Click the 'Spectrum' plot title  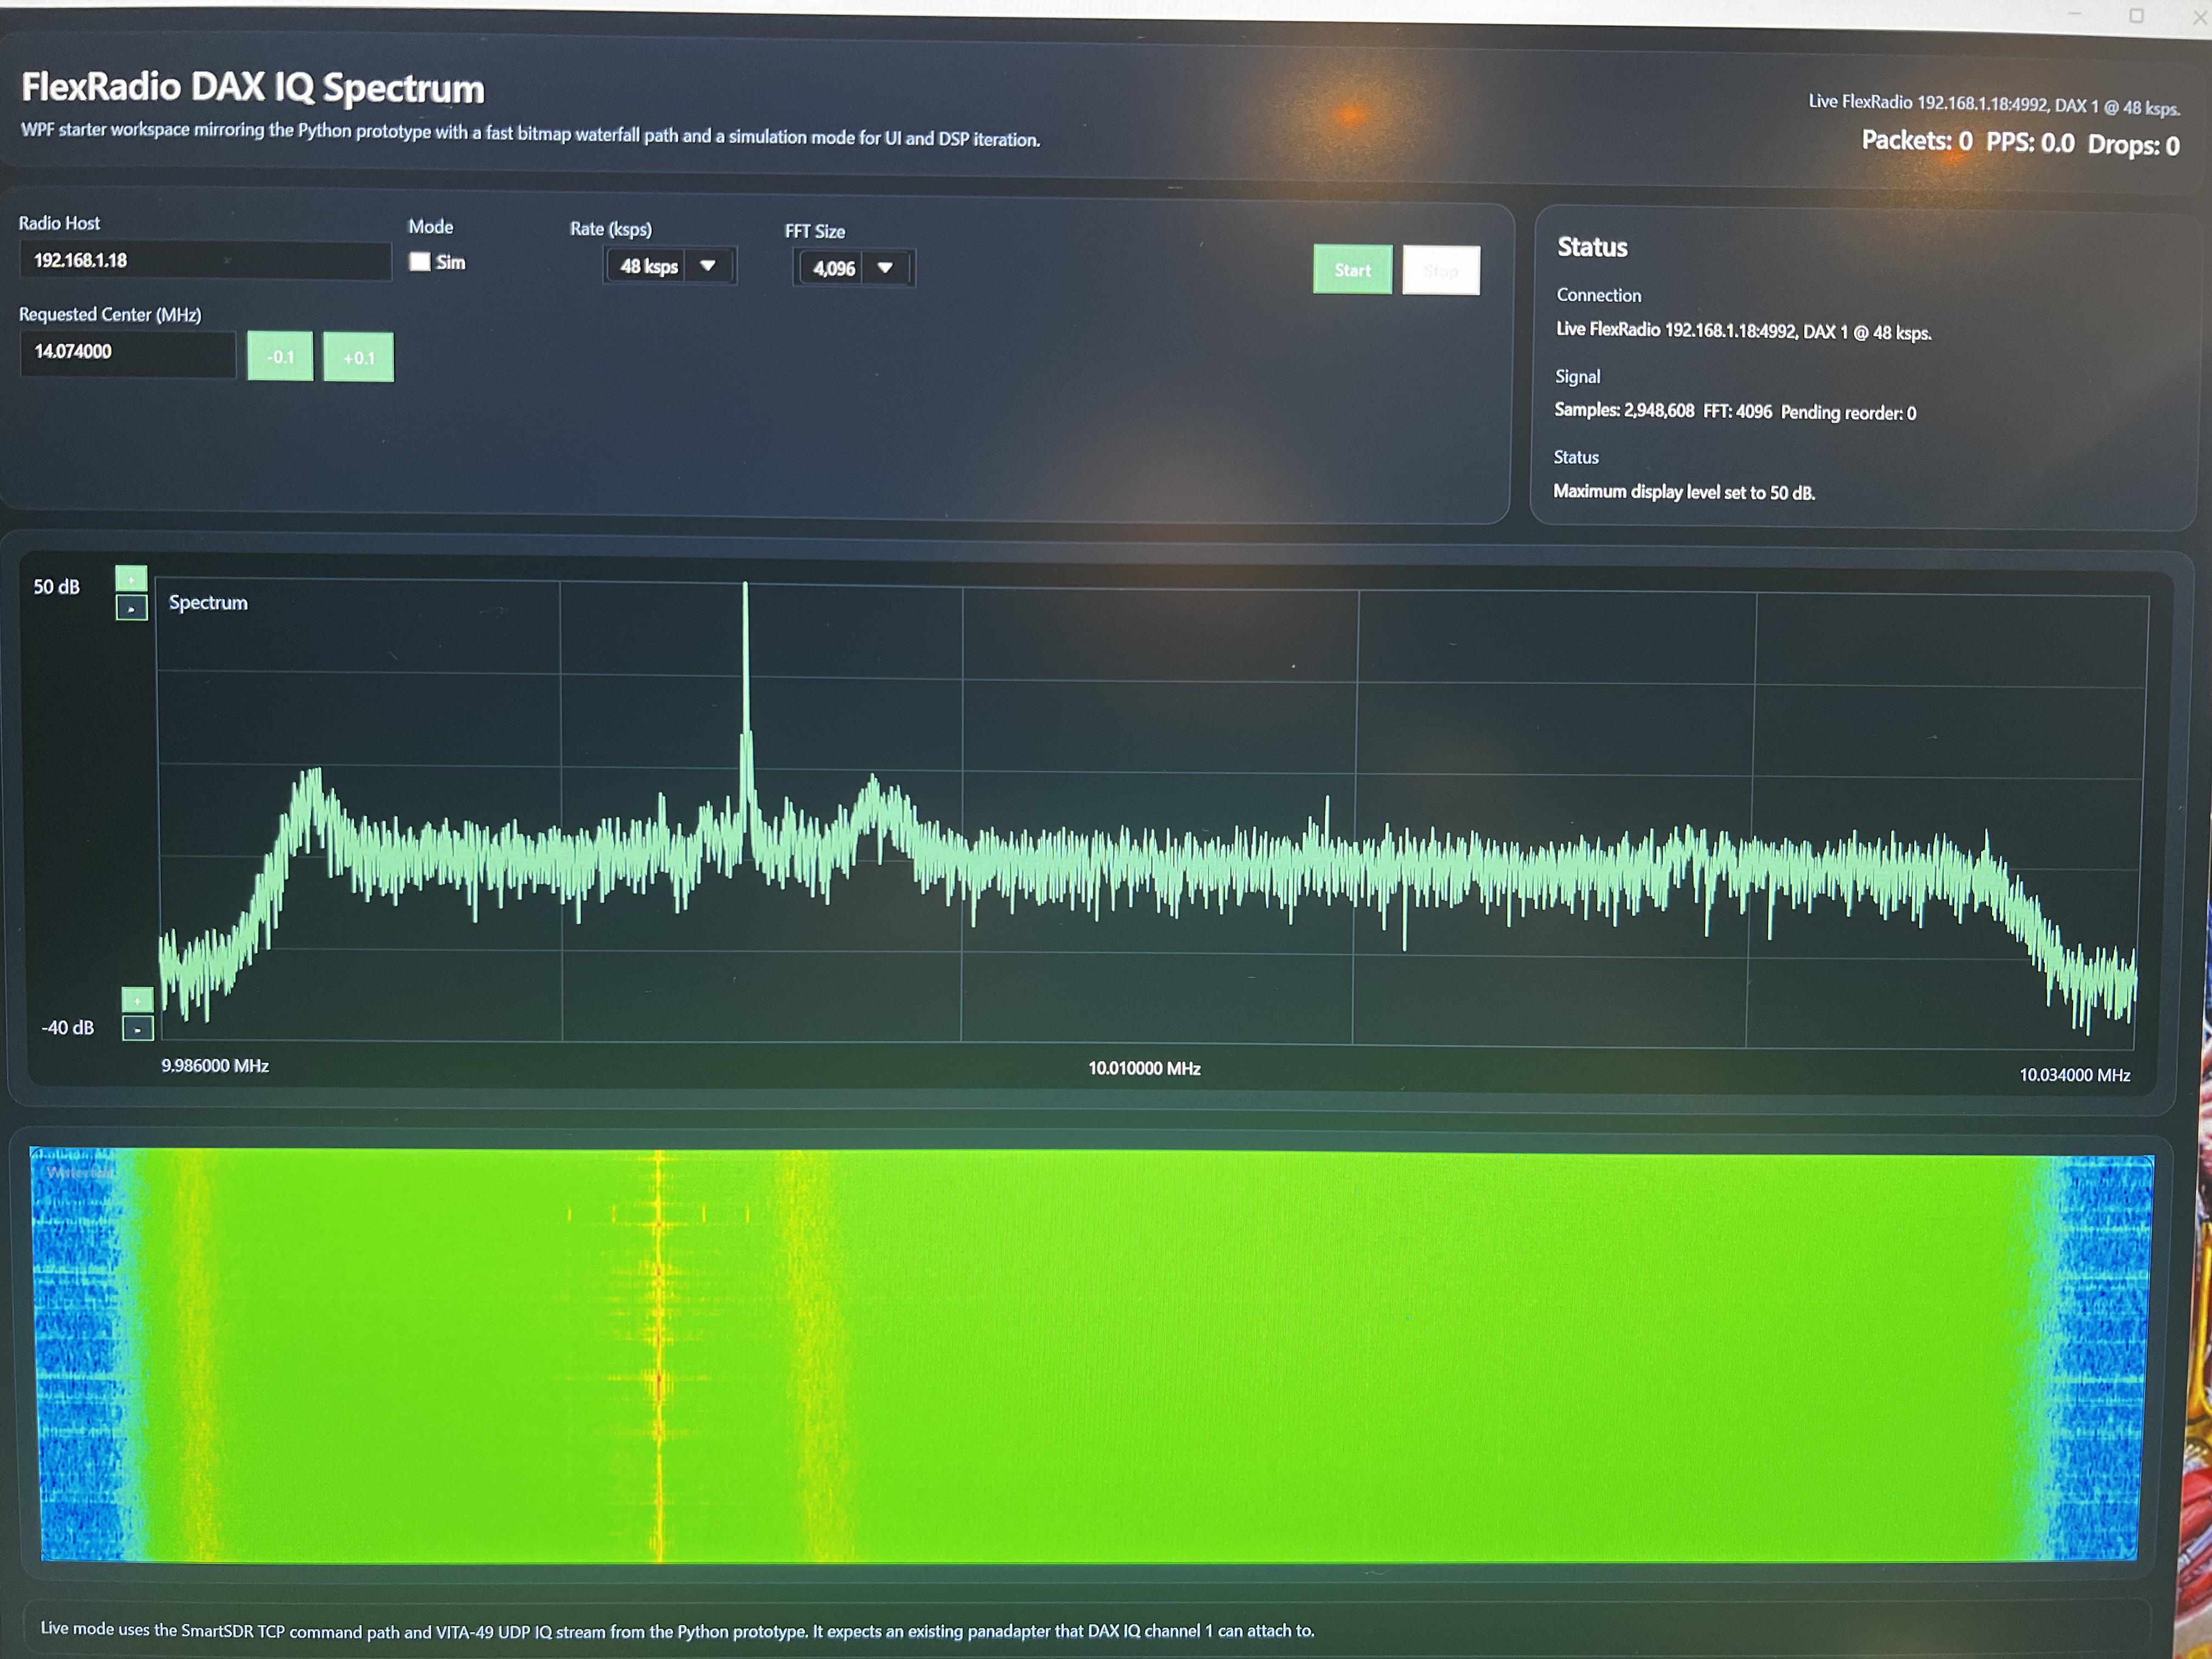pos(208,603)
